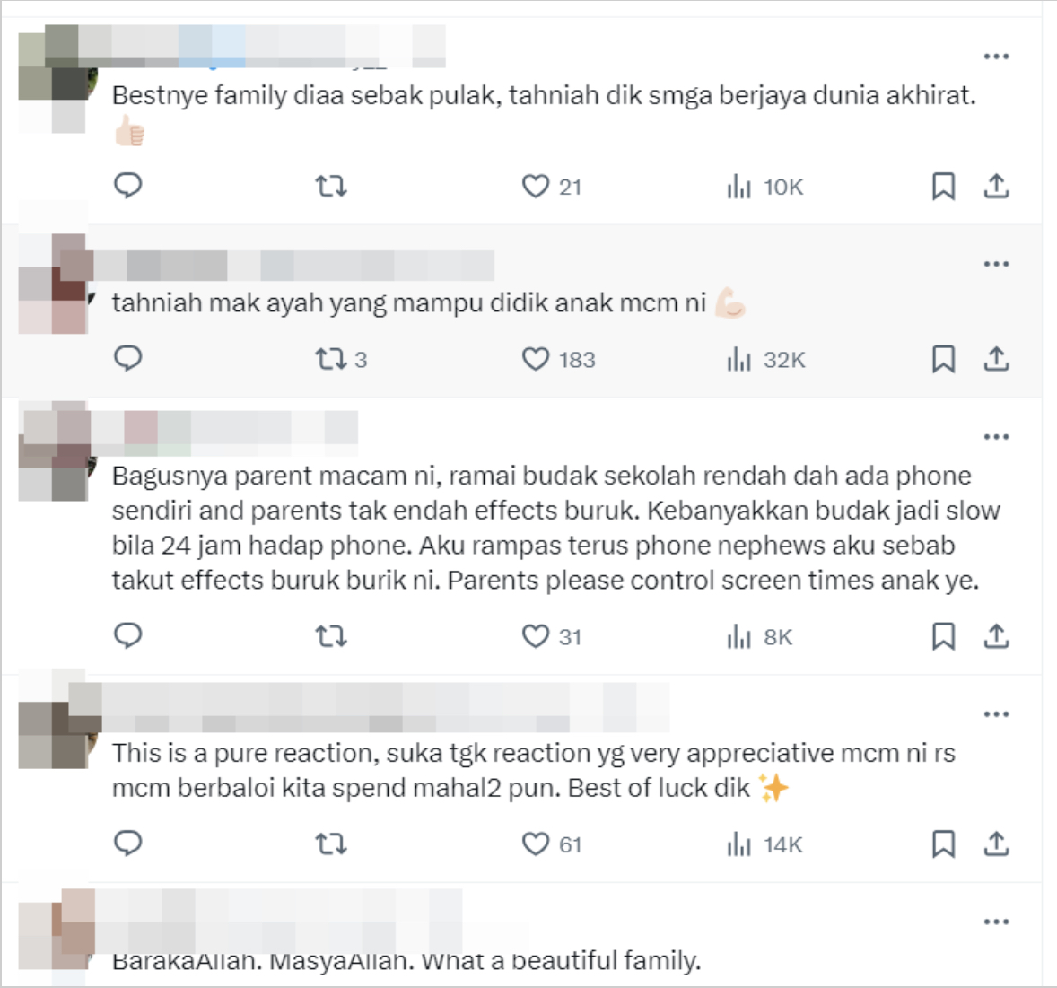Share the 'Bestnye family diaa' tweet
Viewport: 1057px width, 988px height.
pos(996,186)
